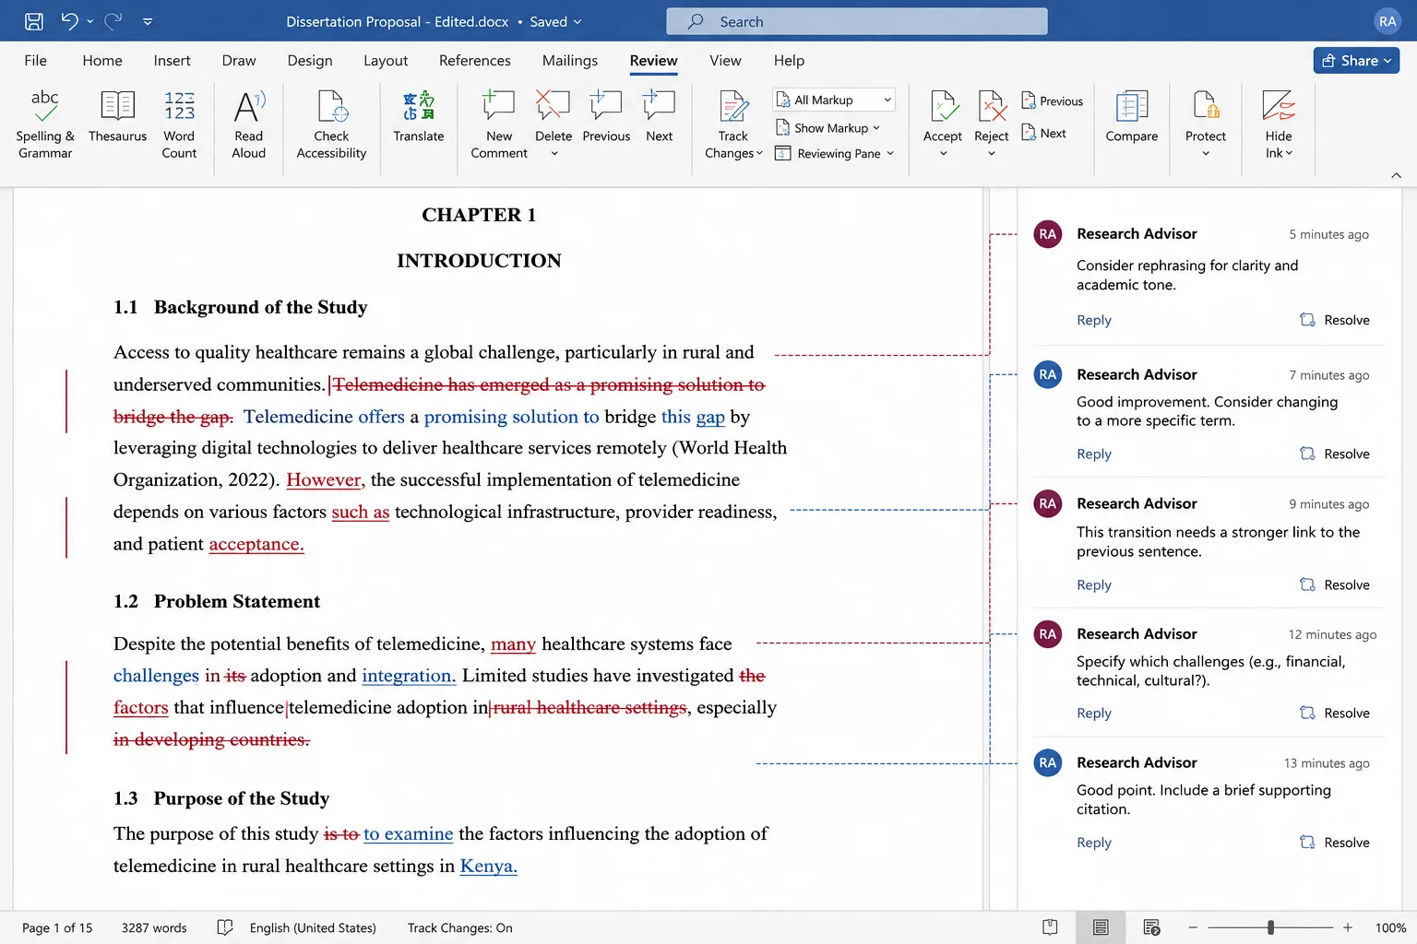Viewport: 1417px width, 944px height.
Task: Click the Share button
Action: (1356, 60)
